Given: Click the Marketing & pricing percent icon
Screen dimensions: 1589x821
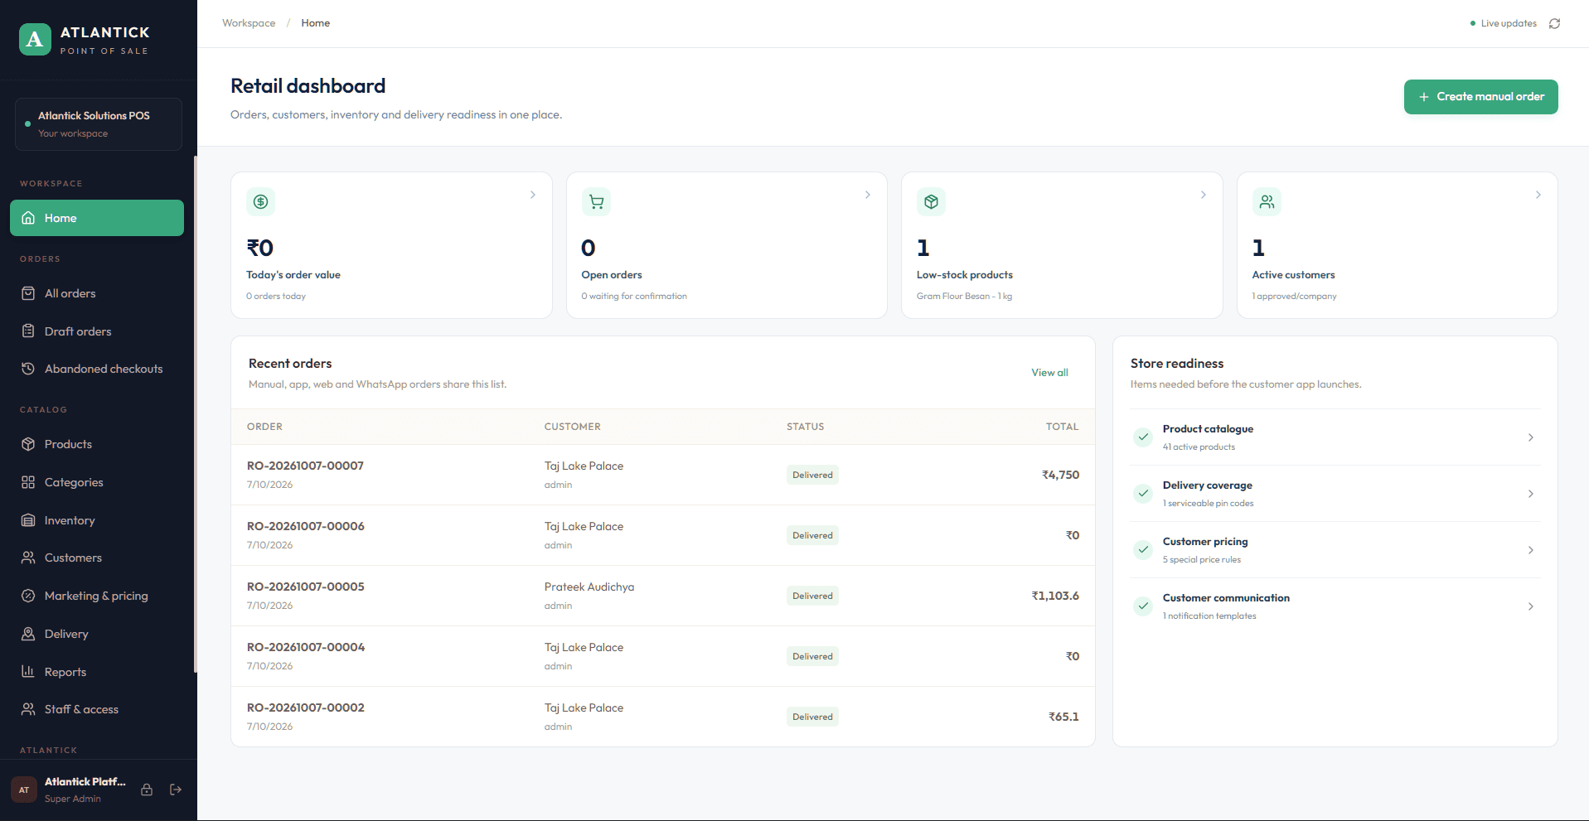Looking at the screenshot, I should click(x=28, y=596).
